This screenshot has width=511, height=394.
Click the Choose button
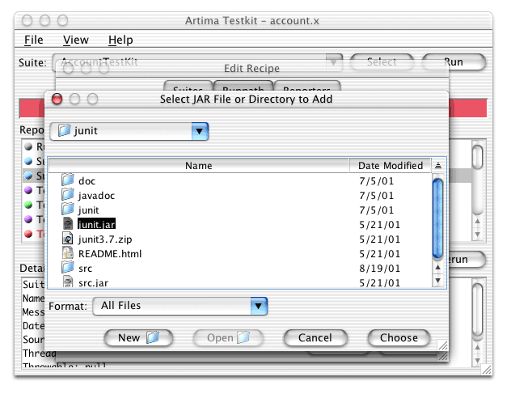tap(399, 337)
